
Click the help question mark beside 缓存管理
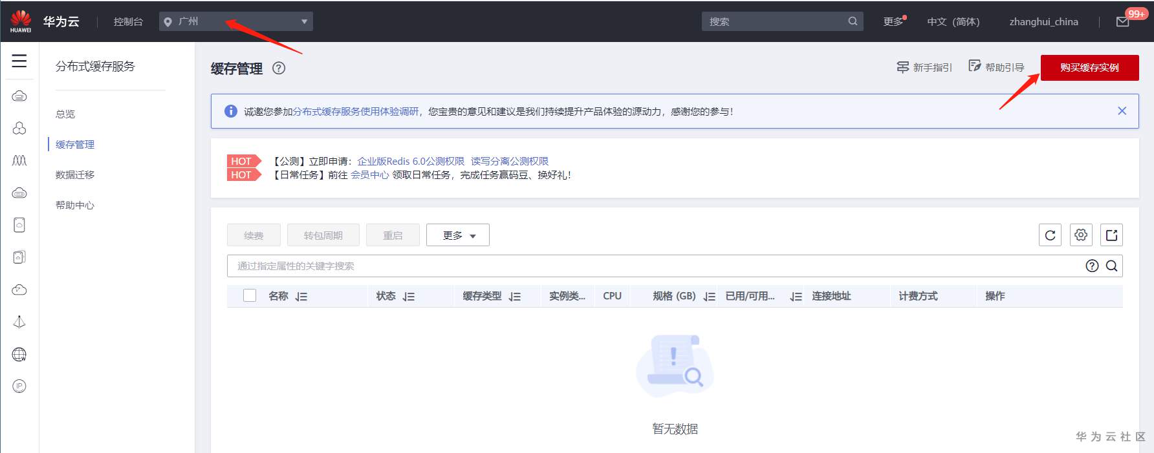(x=279, y=68)
